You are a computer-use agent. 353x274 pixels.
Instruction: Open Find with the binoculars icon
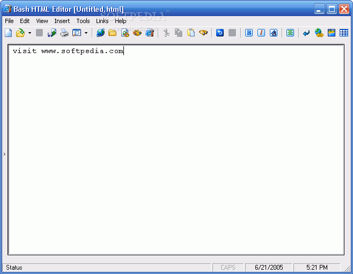pyautogui.click(x=203, y=33)
